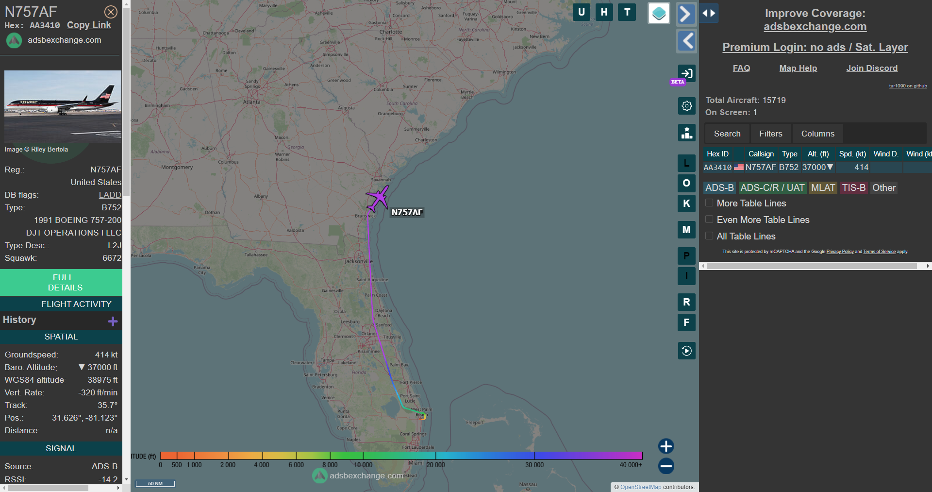Open the FAQ link
The width and height of the screenshot is (932, 492).
[741, 68]
